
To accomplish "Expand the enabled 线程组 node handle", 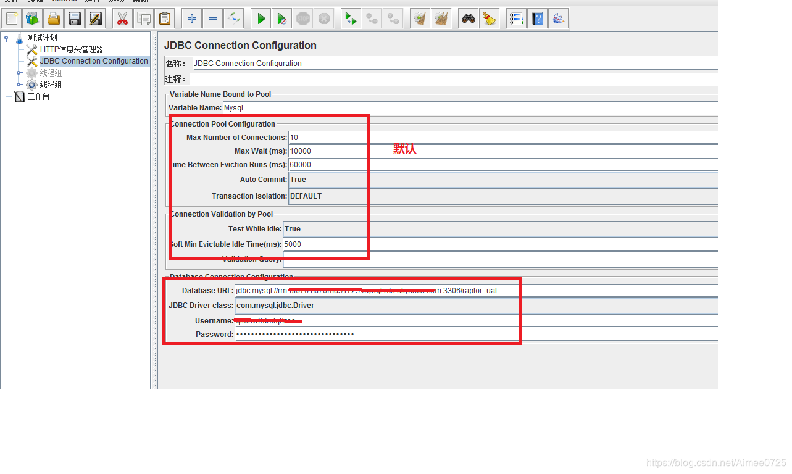I will click(x=20, y=85).
